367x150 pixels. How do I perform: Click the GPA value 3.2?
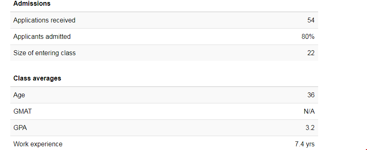310,128
